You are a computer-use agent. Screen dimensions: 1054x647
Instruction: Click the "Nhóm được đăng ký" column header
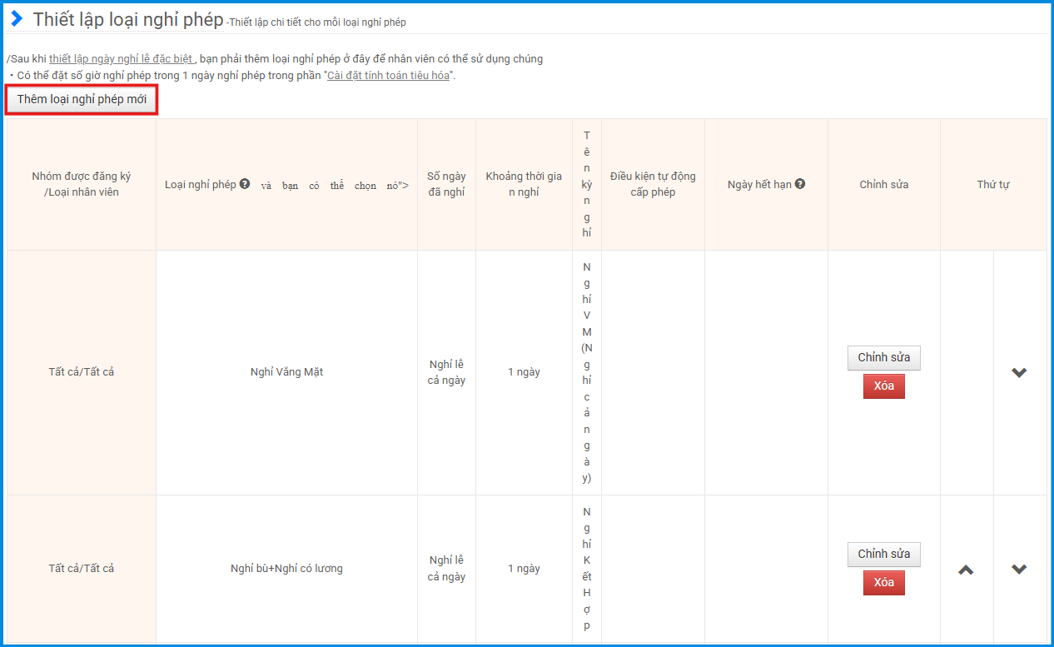[82, 184]
